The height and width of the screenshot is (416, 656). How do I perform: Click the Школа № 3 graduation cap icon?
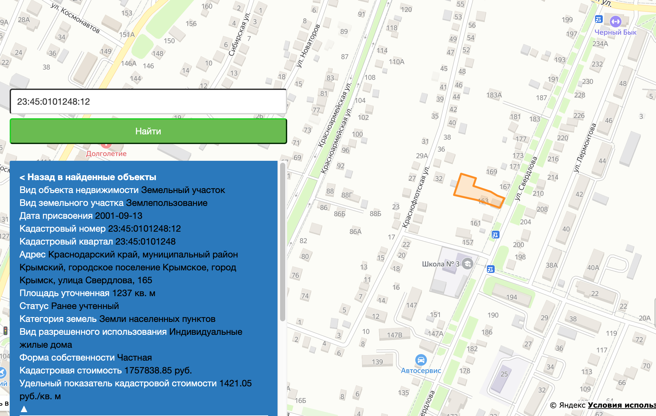point(467,264)
